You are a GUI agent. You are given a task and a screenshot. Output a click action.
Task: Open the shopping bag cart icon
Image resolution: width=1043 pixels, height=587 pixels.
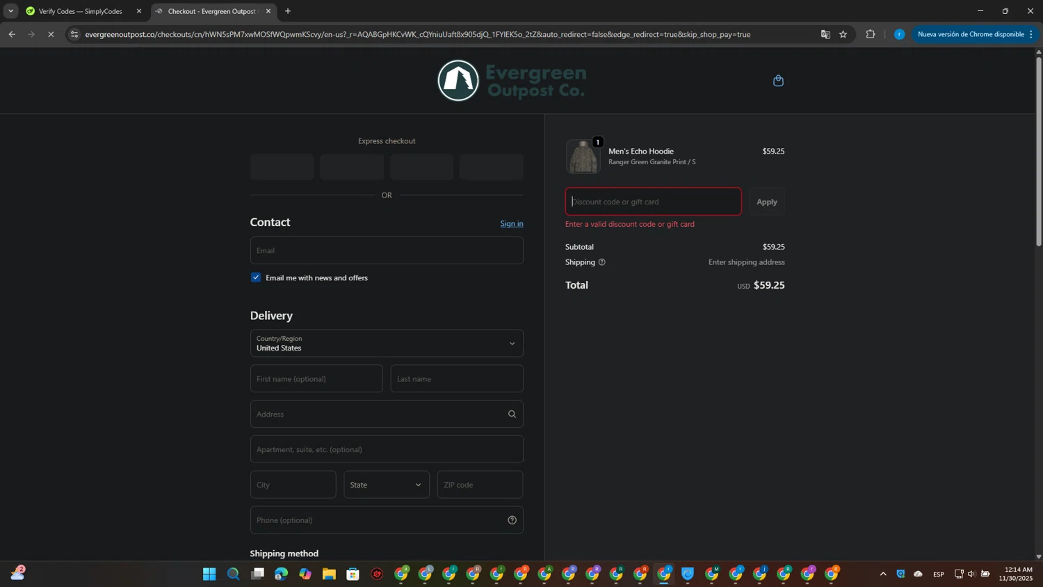click(x=778, y=81)
